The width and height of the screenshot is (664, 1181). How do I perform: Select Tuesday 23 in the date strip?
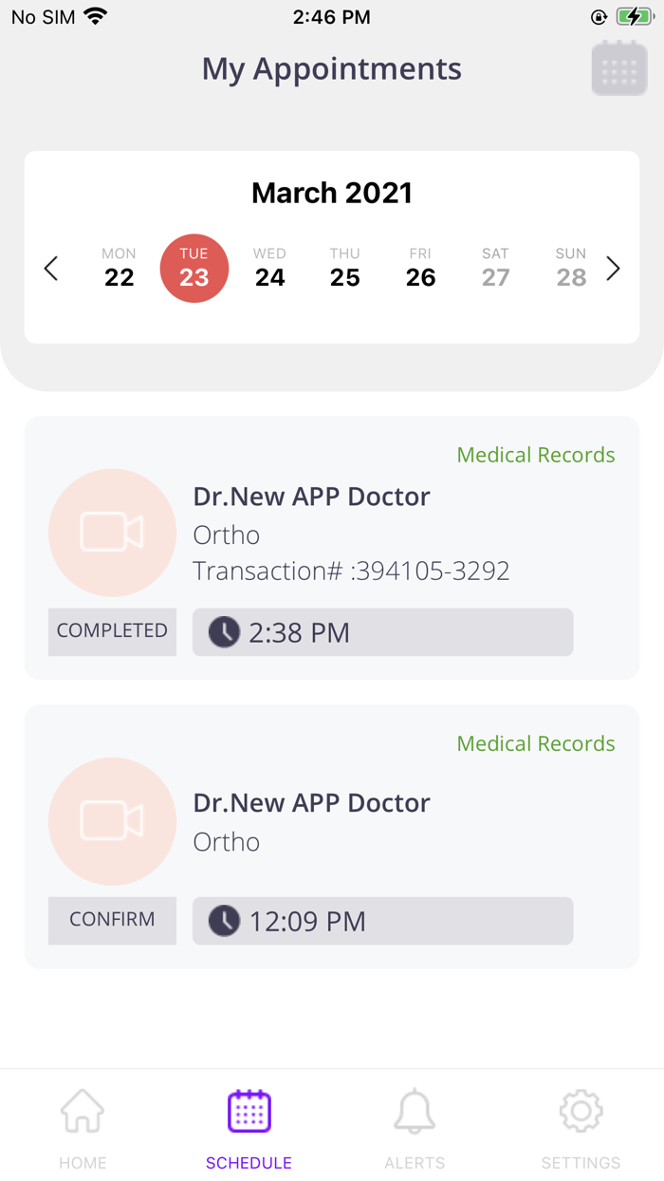[x=194, y=269]
